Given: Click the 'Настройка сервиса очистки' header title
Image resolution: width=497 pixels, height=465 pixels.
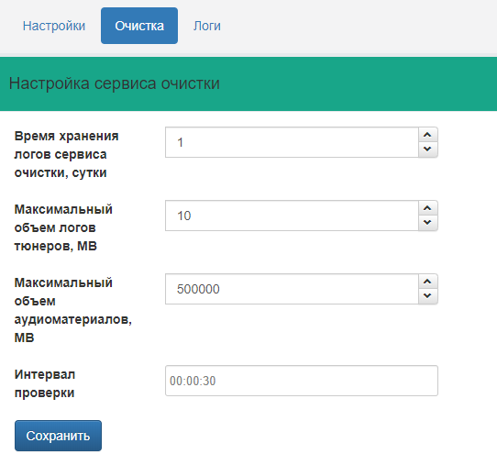Looking at the screenshot, I should tap(115, 83).
